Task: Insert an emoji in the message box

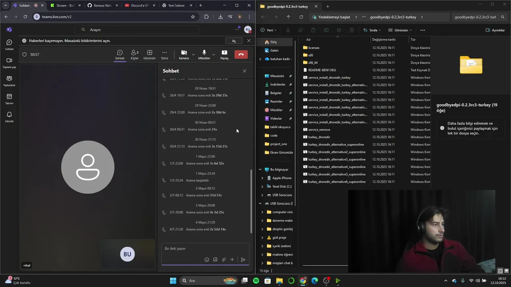Action: (x=207, y=259)
